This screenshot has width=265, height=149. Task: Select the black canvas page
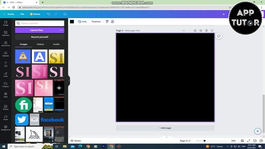pos(165,77)
